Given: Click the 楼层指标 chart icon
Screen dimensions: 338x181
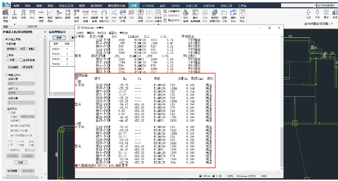Looking at the screenshot, I should tap(50, 15).
